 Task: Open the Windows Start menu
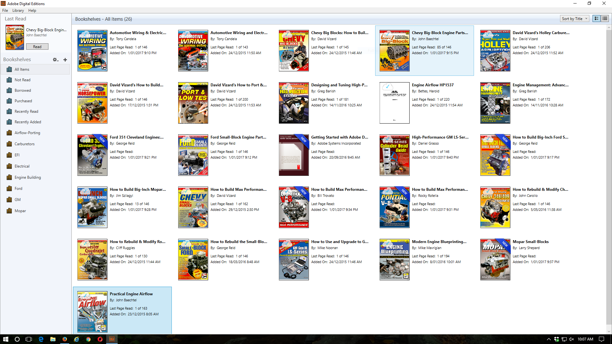(5, 339)
